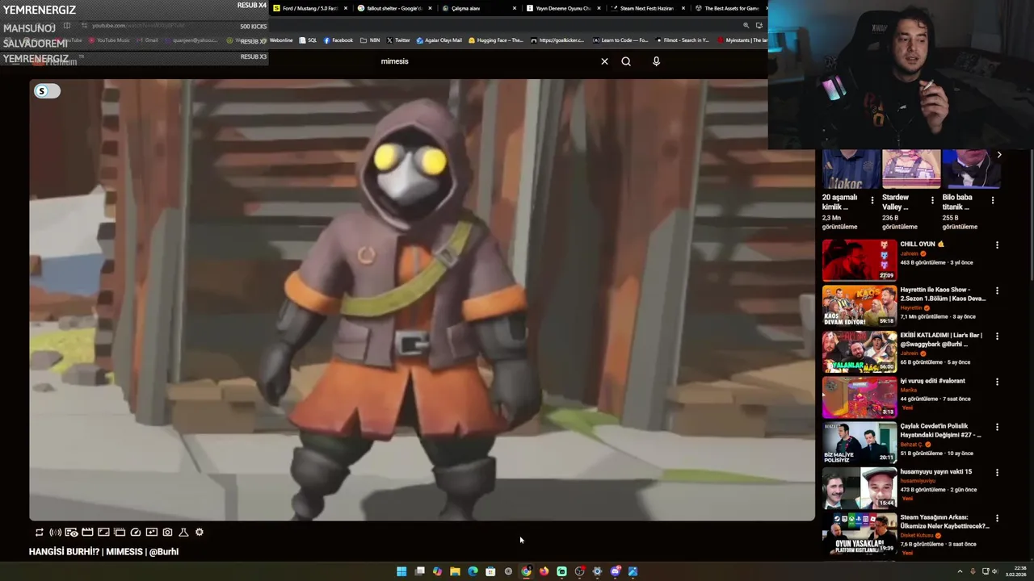The width and height of the screenshot is (1034, 581).
Task: Open the EKİBİ KATLADIM Liar's Bar video title
Action: tap(942, 340)
